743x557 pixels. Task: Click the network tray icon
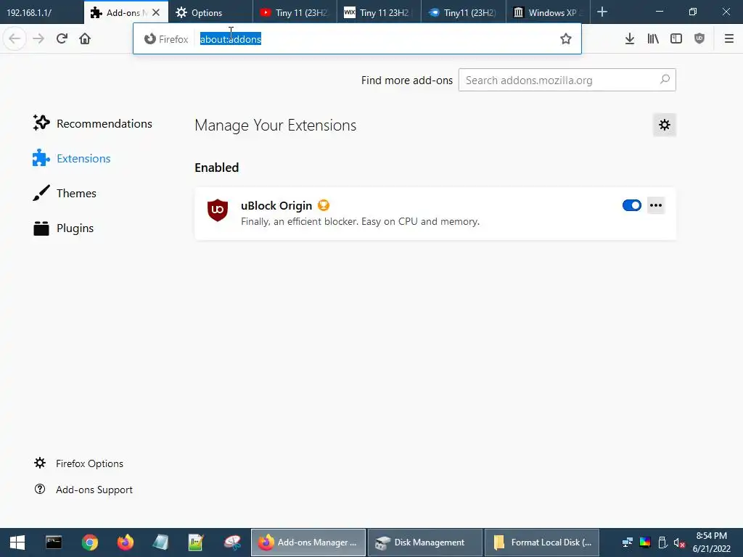pos(628,542)
